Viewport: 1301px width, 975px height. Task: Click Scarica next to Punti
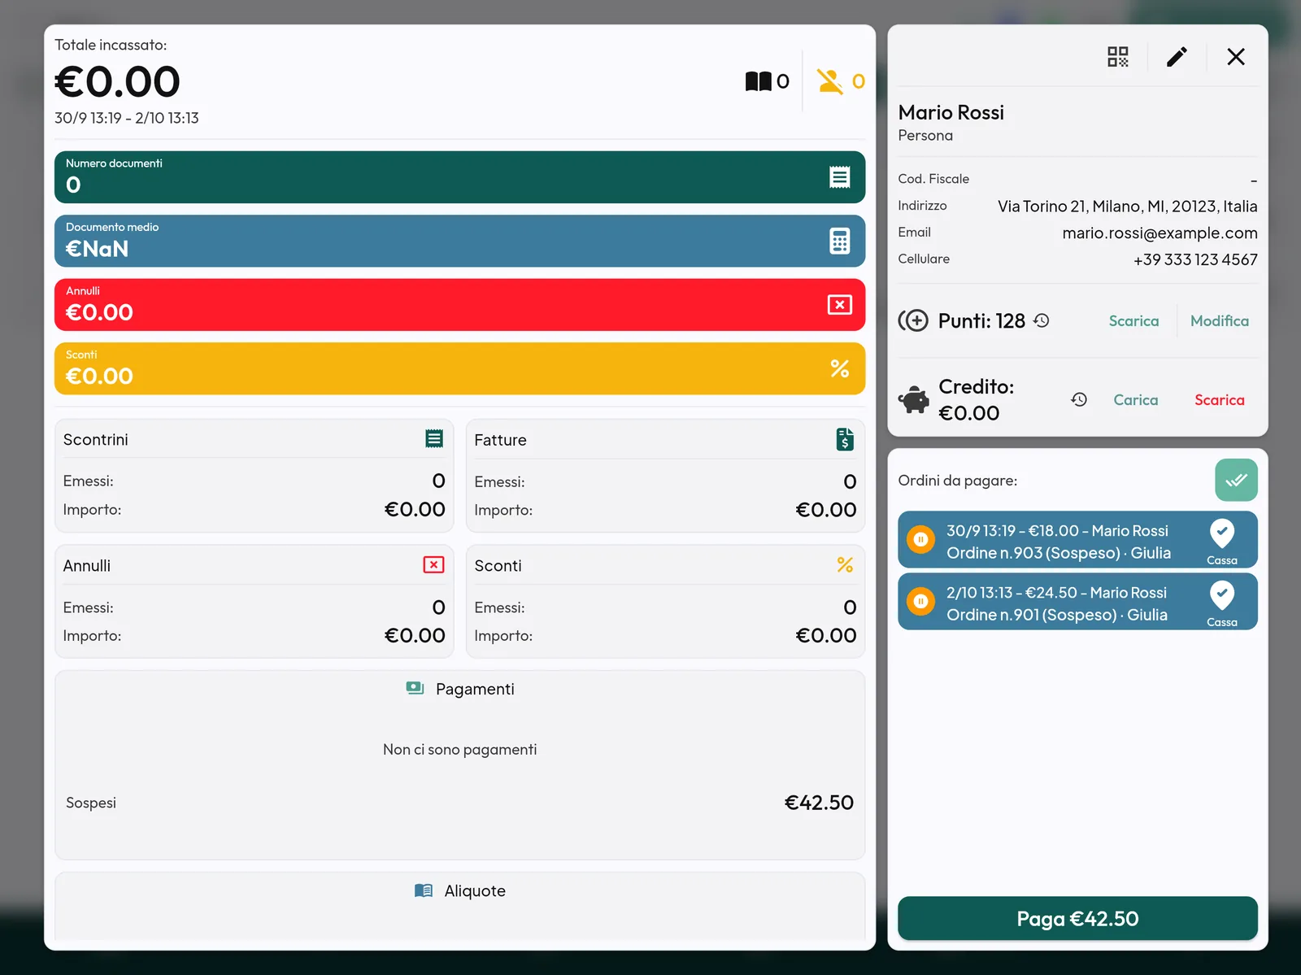point(1133,321)
